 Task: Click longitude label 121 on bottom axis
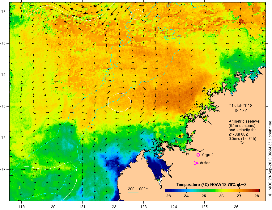83,207
